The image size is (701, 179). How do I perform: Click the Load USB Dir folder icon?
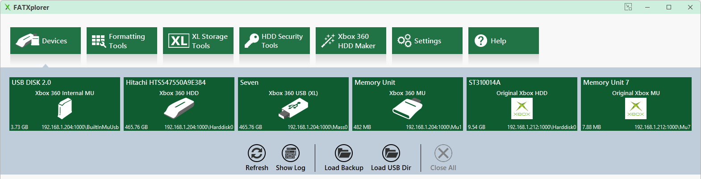pyautogui.click(x=391, y=153)
